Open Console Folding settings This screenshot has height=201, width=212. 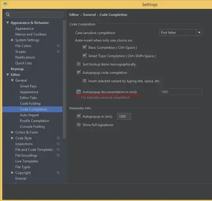(32, 127)
